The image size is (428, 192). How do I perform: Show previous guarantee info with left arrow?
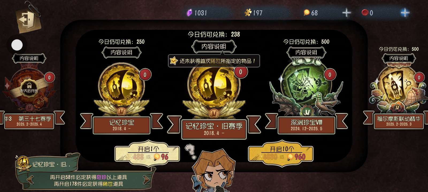click(x=30, y=179)
